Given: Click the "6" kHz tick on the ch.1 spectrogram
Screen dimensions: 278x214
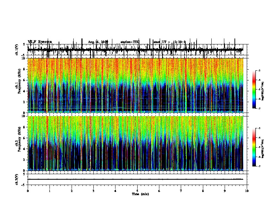Looking at the screenshot, I should pos(24,80).
